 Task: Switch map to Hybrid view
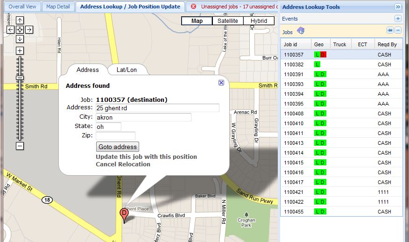pyautogui.click(x=259, y=21)
